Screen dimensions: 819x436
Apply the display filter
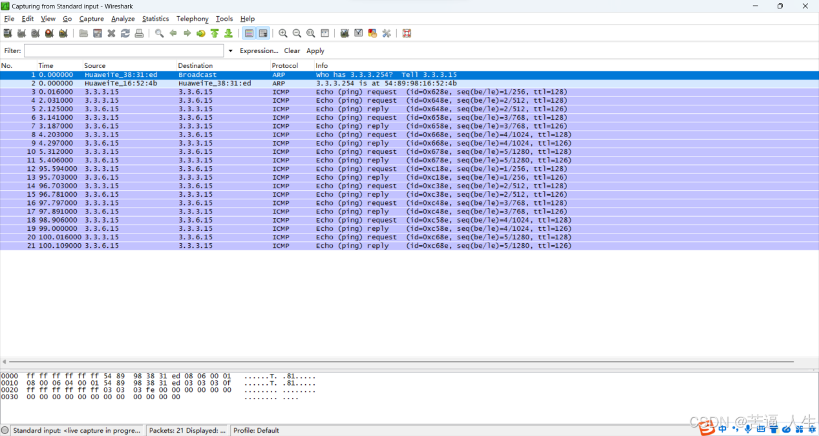click(x=315, y=50)
